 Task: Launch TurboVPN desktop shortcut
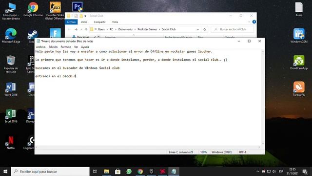tap(299, 89)
